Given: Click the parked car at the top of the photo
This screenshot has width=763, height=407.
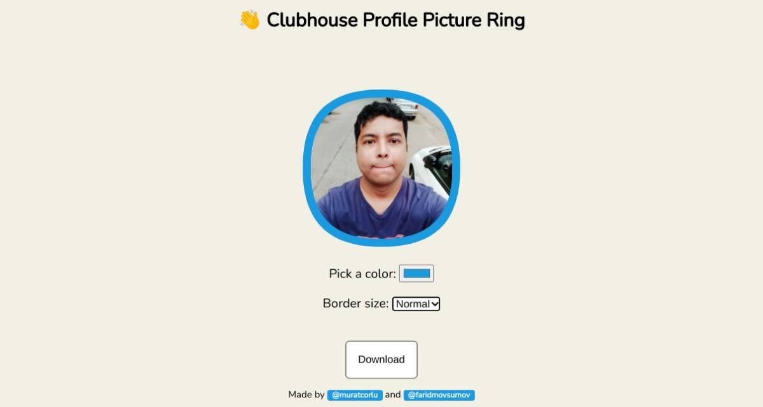Looking at the screenshot, I should (x=402, y=107).
